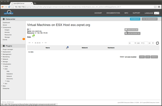The height and width of the screenshot is (106, 162).
Task: Click the browser reload icon
Action: pyautogui.click(x=9, y=7)
